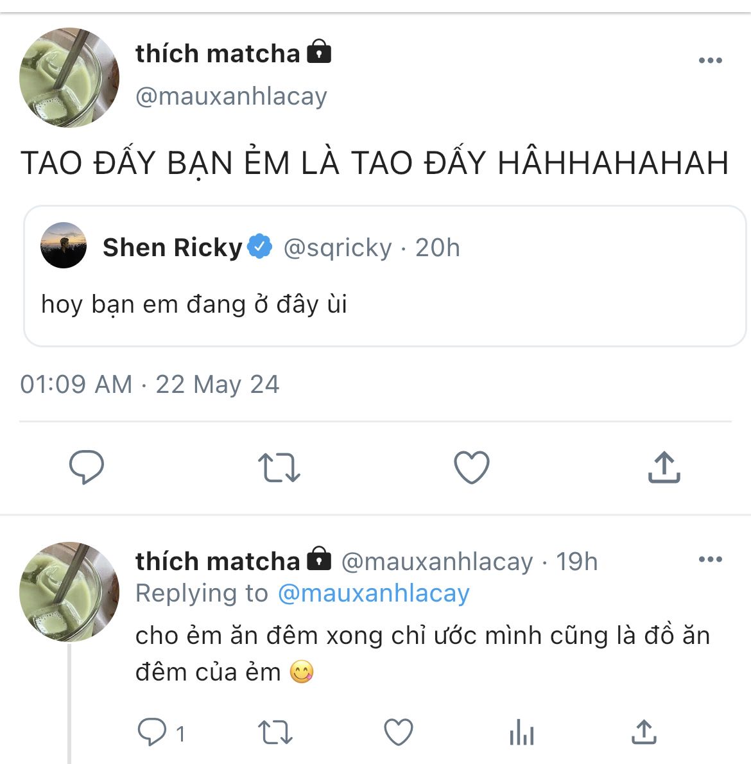Open Shen Ricky's profile name
Image resolution: width=751 pixels, height=764 pixels.
[x=172, y=247]
